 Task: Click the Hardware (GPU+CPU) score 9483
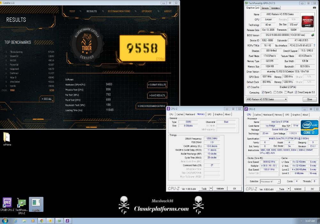pos(109,84)
